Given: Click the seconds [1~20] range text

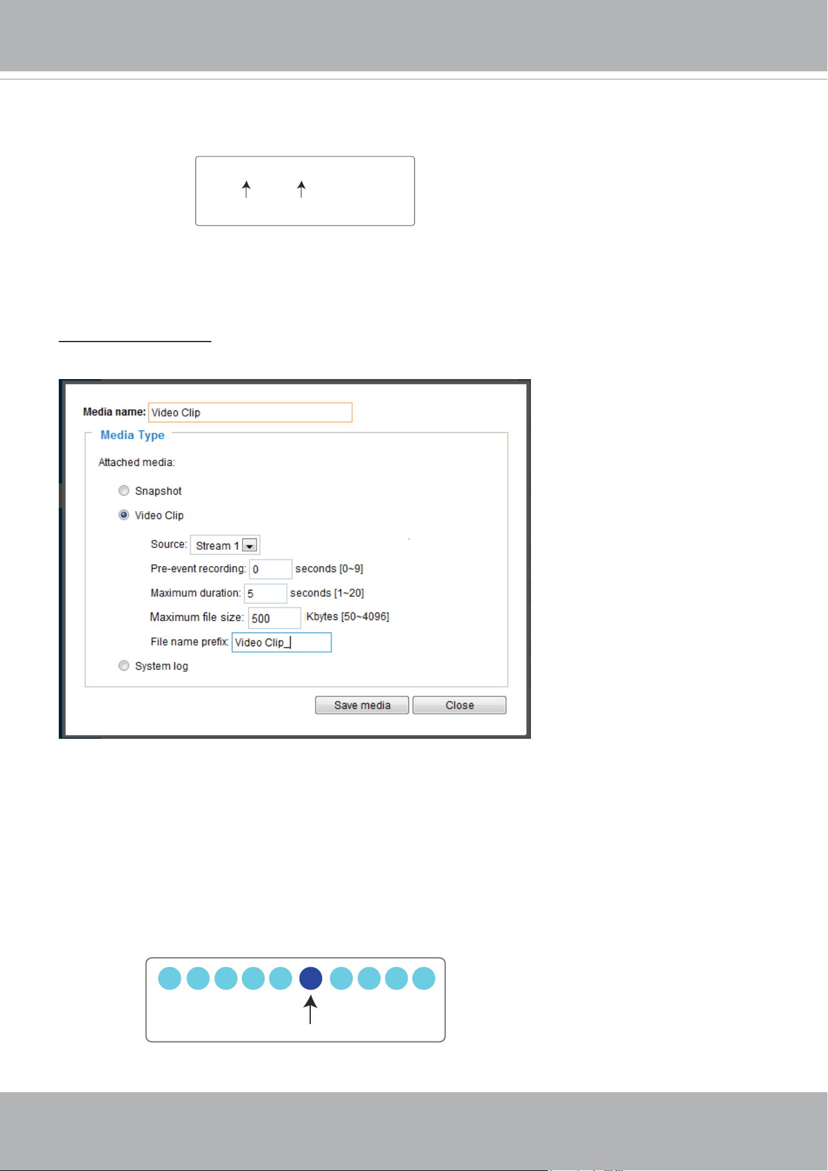Looking at the screenshot, I should click(327, 593).
